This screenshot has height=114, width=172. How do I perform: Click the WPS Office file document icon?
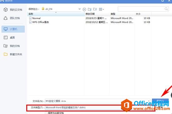click(x=30, y=22)
